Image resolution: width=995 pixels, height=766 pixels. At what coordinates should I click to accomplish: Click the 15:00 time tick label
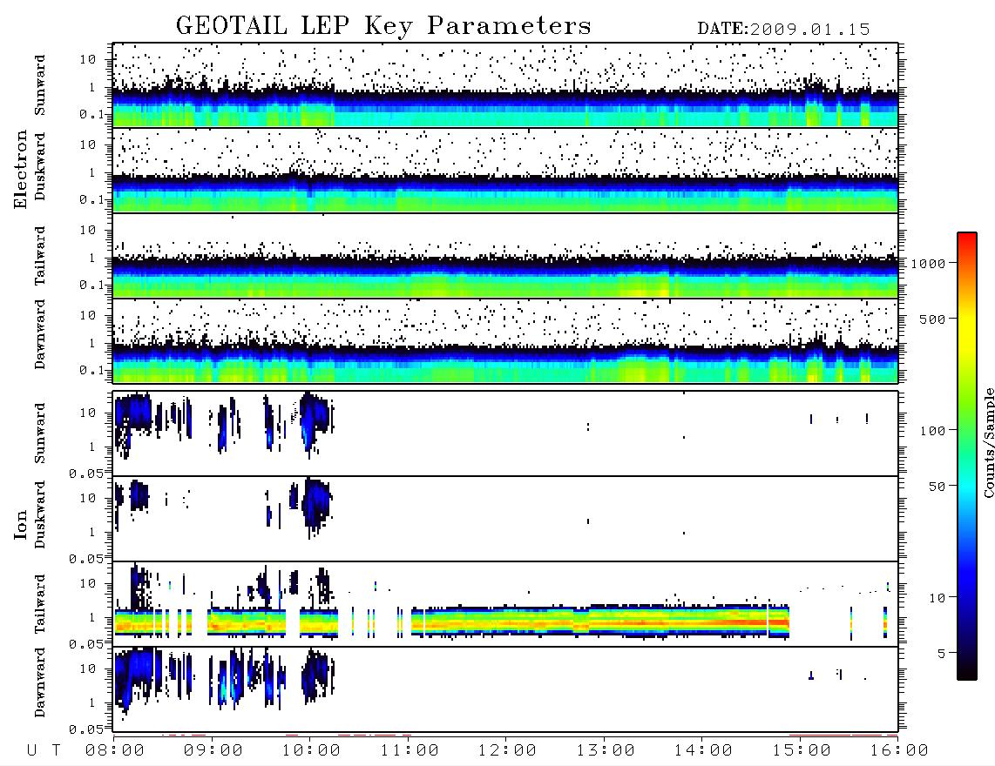802,751
